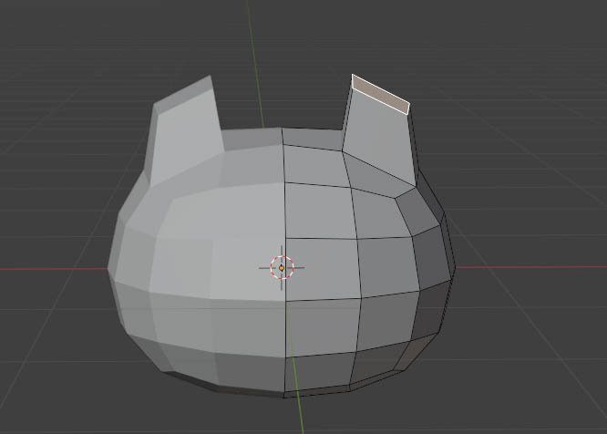This screenshot has height=434, width=607.
Task: Select the face directly below the right ear
Action: click(x=374, y=173)
